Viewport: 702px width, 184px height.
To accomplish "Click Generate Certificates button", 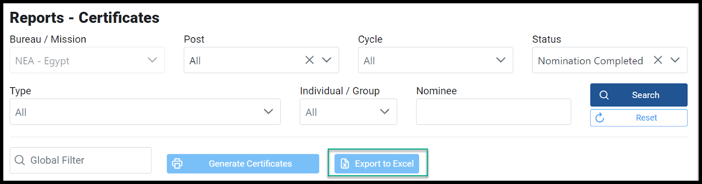I will click(x=243, y=164).
